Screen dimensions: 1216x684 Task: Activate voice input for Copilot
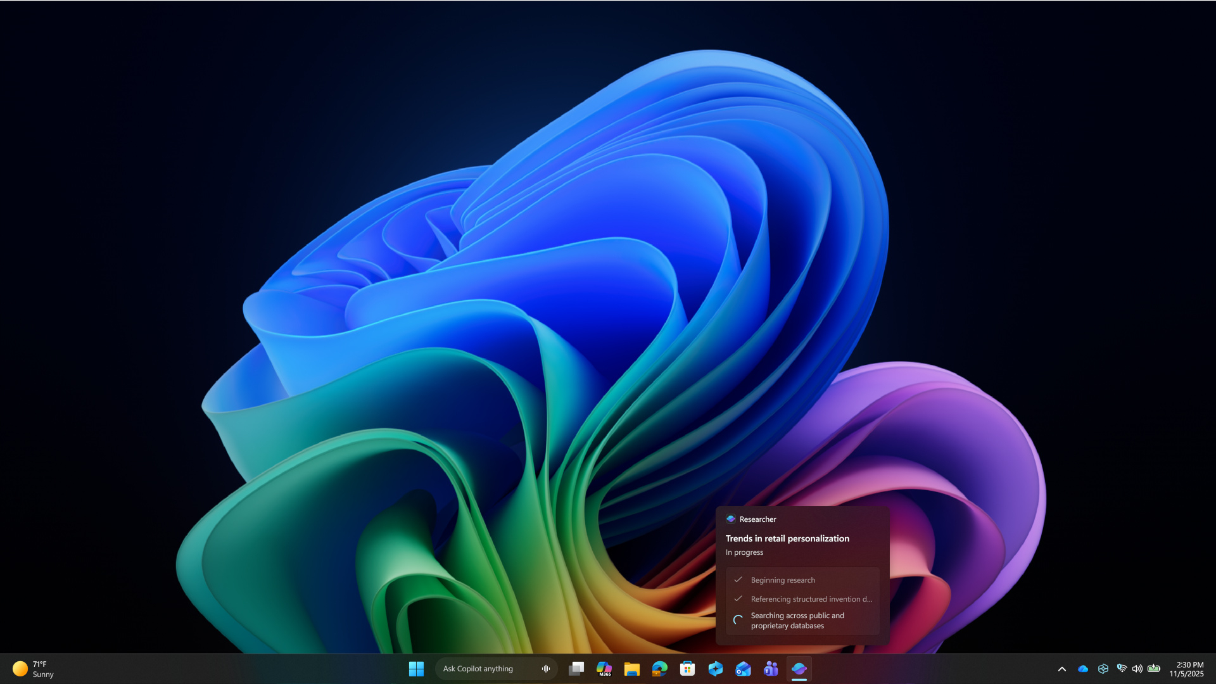(x=546, y=669)
